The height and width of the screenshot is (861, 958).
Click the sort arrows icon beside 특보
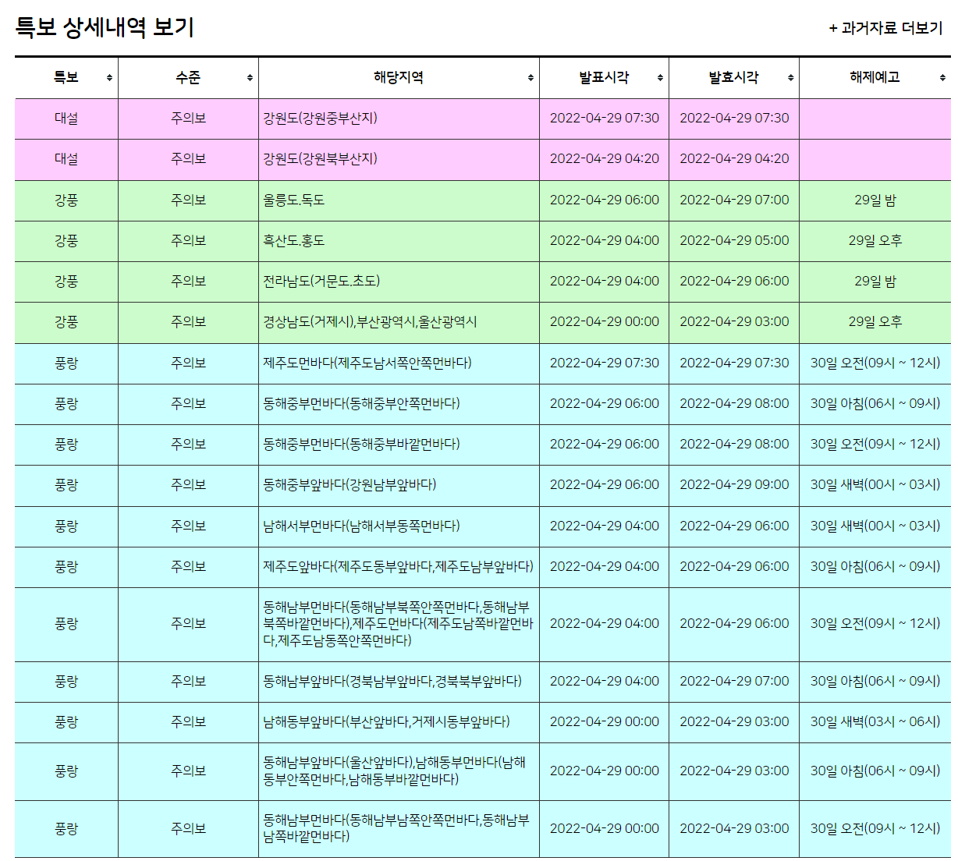coord(109,78)
